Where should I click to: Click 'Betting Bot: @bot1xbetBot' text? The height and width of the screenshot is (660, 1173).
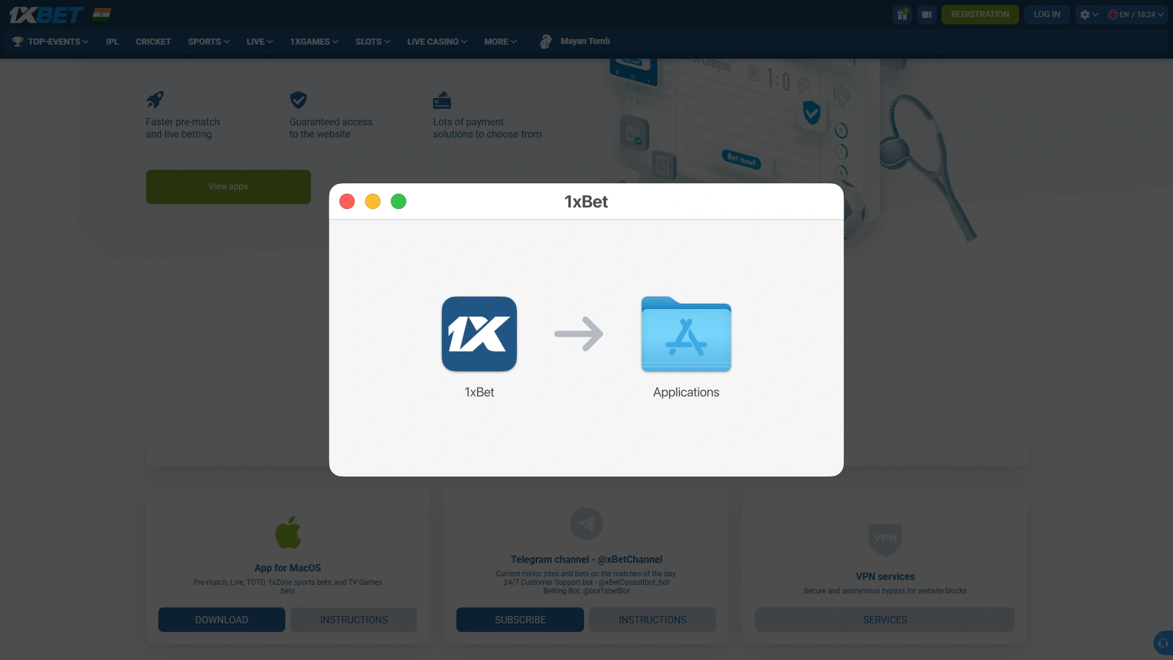[x=586, y=591]
